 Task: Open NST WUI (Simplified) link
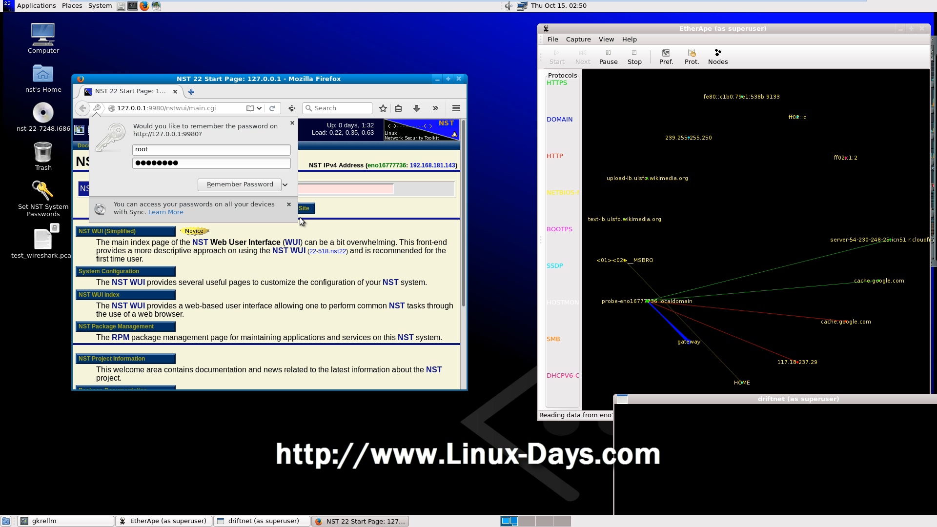click(x=125, y=231)
